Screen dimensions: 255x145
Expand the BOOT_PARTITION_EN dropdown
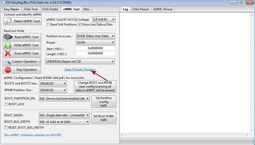[64, 99]
